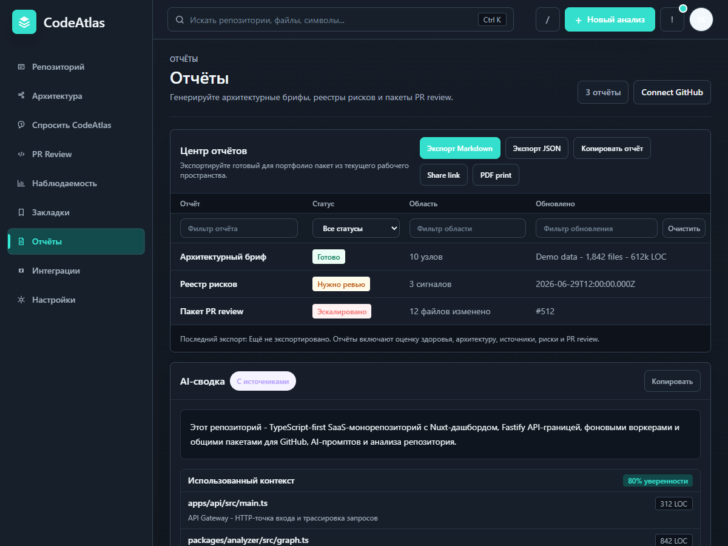The image size is (728, 546).
Task: Open Спросить CodeAtlas page
Action: (76, 125)
